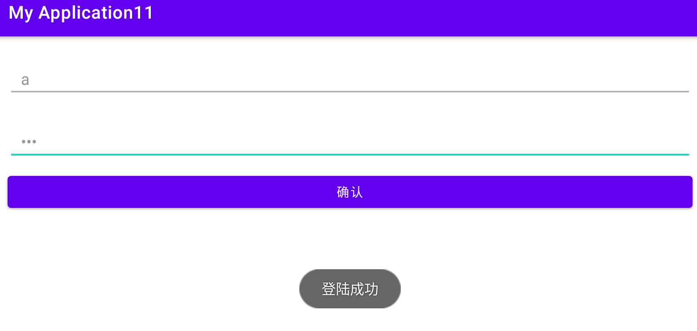
Task: Click the 登陆成功 text inside the toast
Action: tap(350, 289)
